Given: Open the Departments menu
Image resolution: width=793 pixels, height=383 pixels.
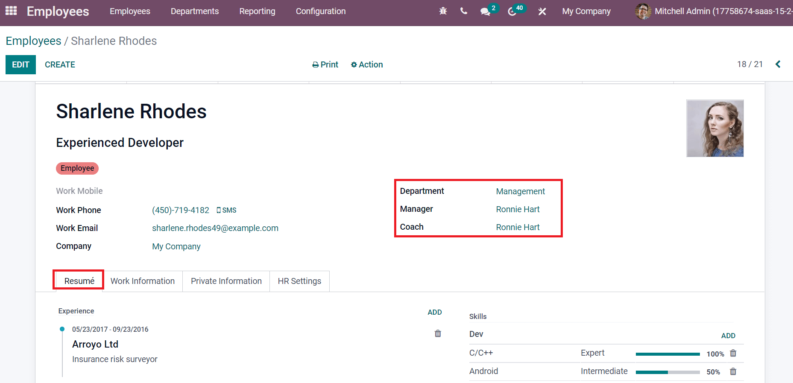Looking at the screenshot, I should (x=195, y=11).
